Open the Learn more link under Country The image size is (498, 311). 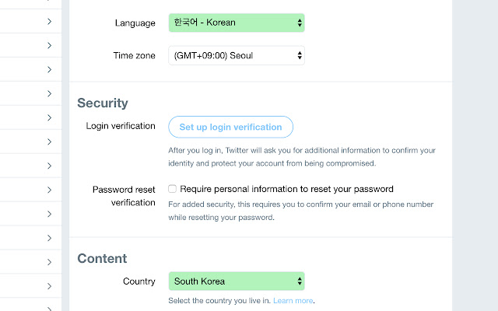293,301
